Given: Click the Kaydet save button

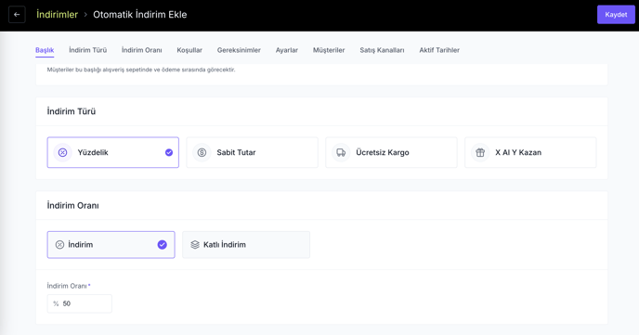Looking at the screenshot, I should (616, 15).
